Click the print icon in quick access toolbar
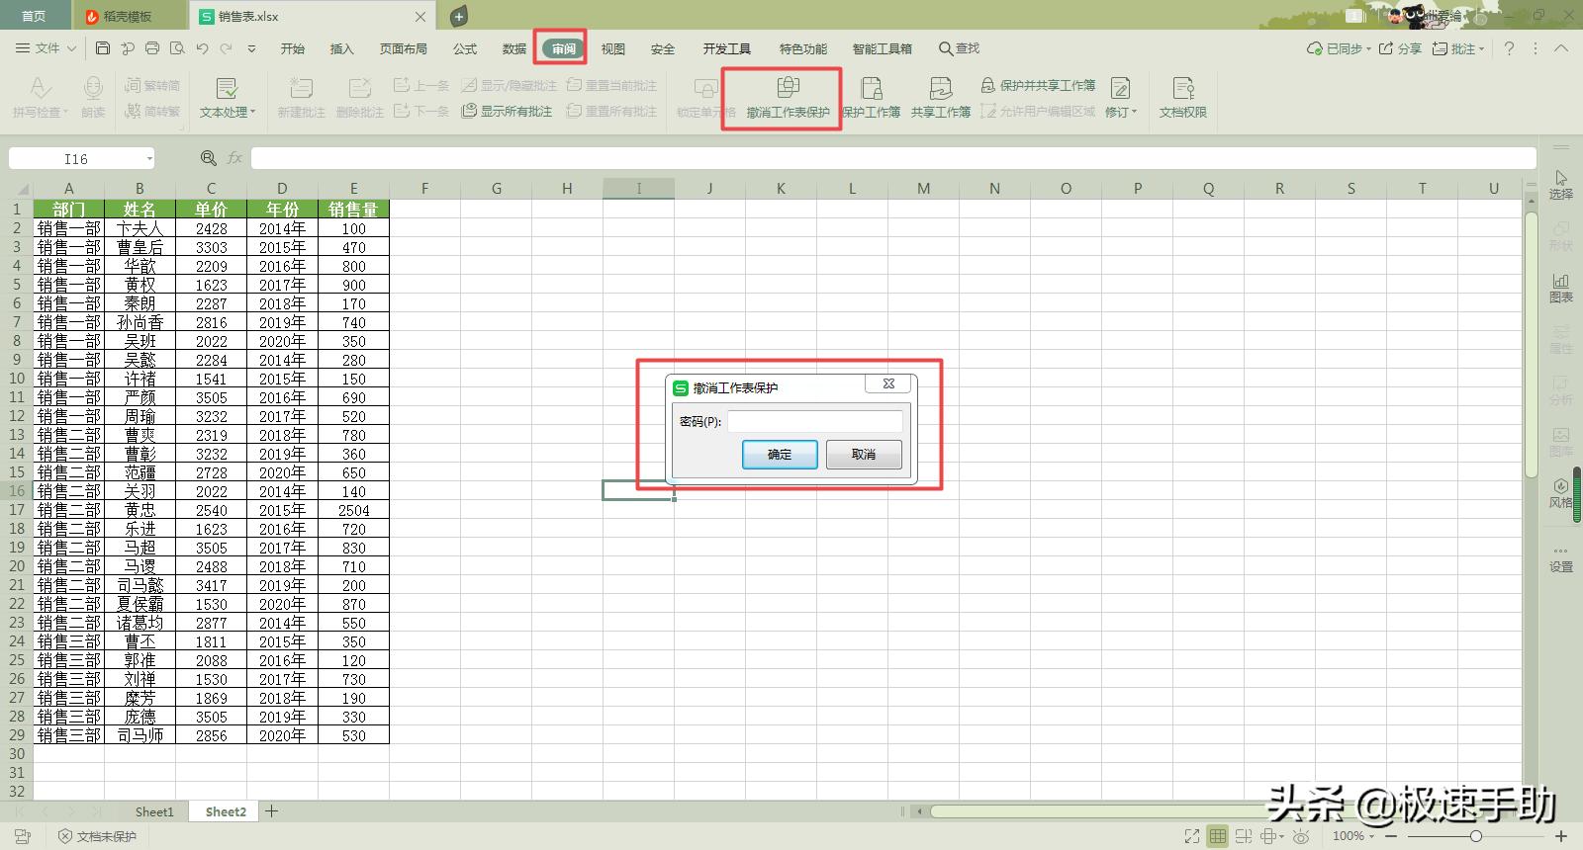 [x=152, y=48]
